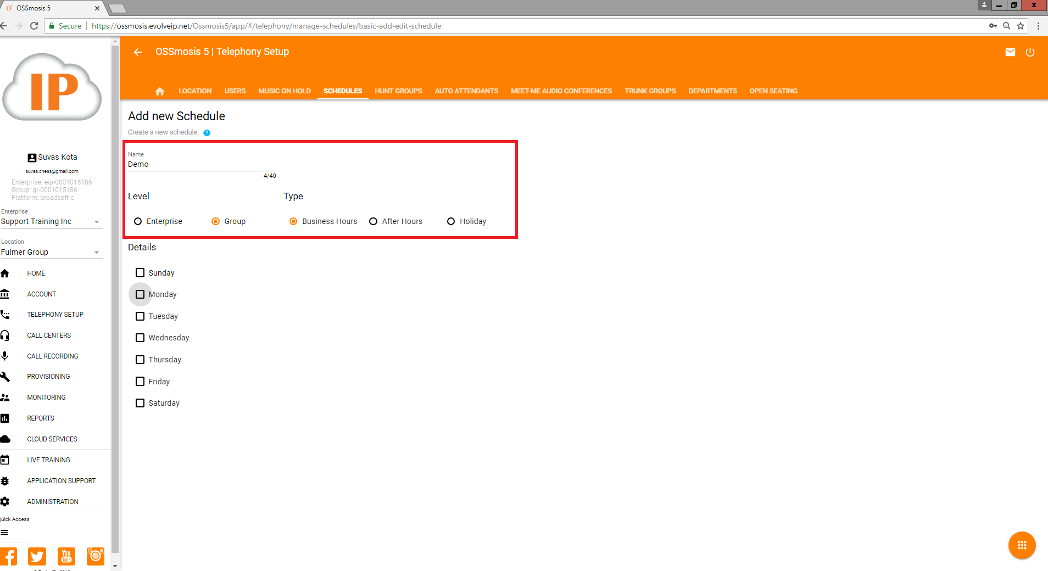Open the YouTube social icon
This screenshot has height=571, width=1048.
(66, 556)
